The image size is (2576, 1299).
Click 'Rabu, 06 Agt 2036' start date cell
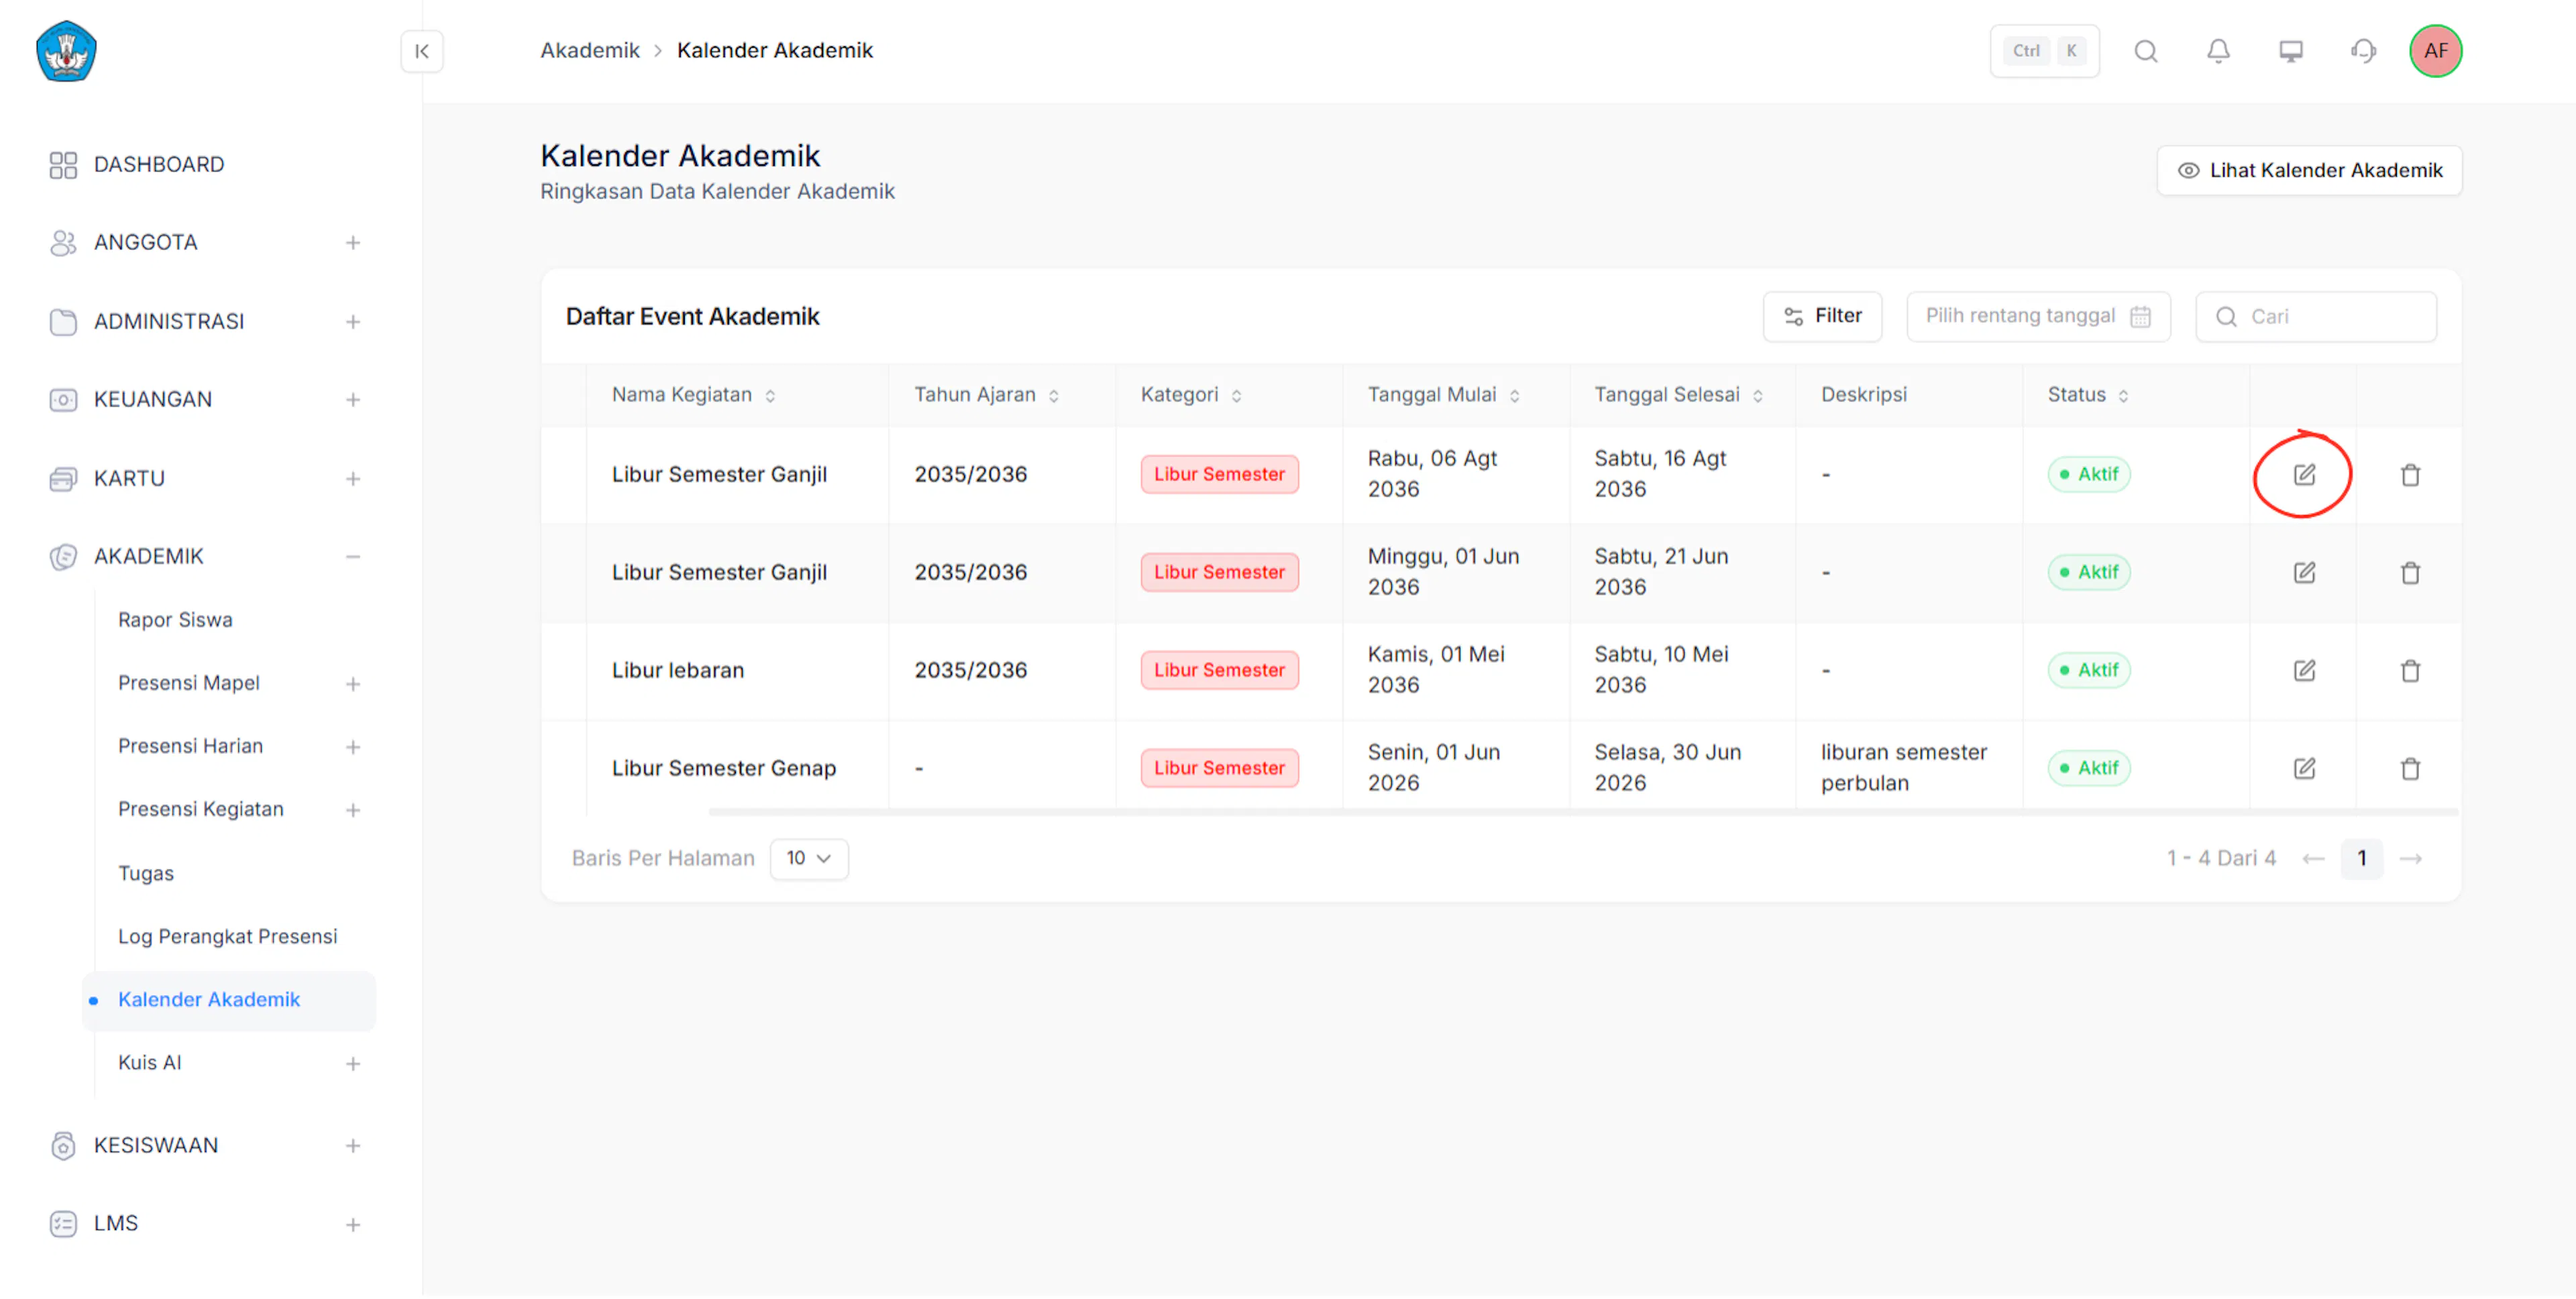click(x=1432, y=474)
